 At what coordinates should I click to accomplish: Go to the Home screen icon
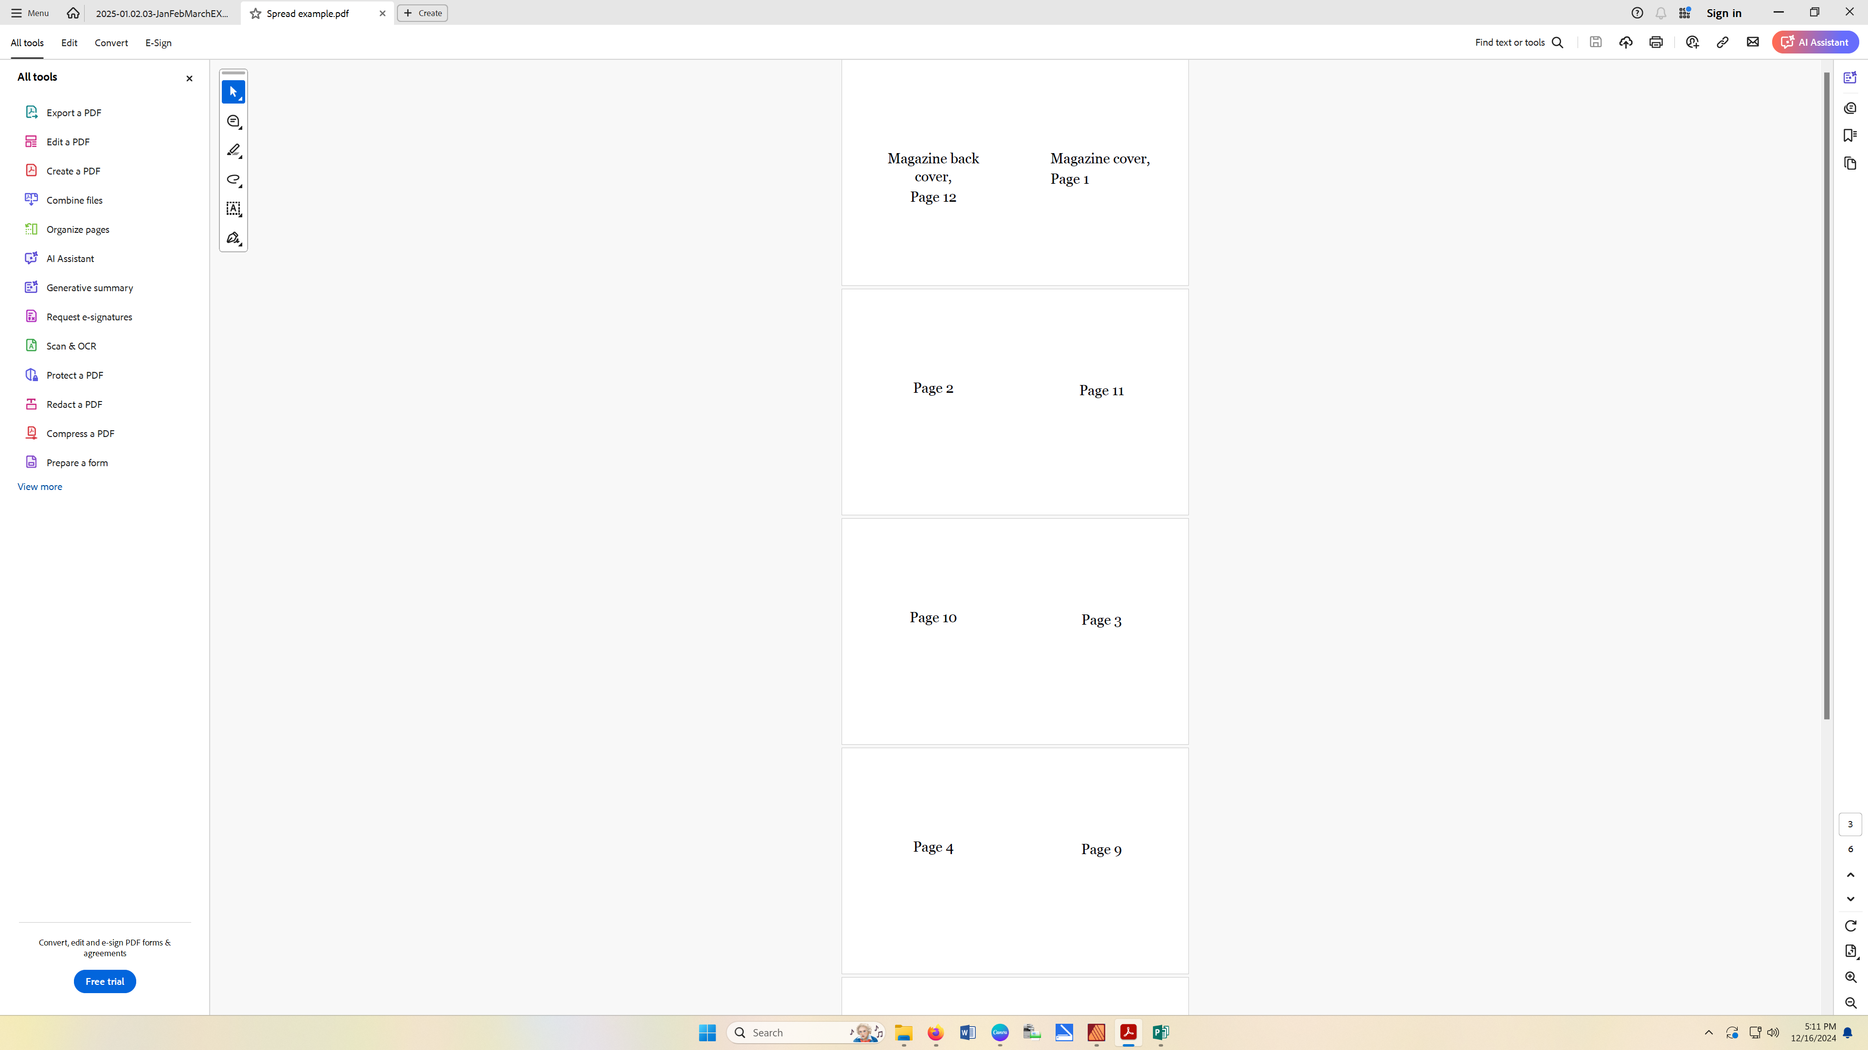tap(73, 13)
